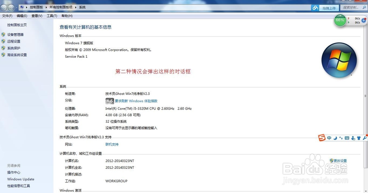The image size is (368, 193).
Task: Toggle the moon half-width/full-width icon
Action: coord(335,138)
